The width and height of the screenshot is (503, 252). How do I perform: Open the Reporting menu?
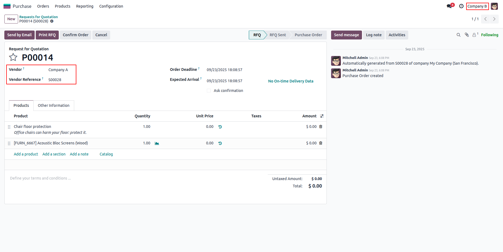[x=84, y=6]
